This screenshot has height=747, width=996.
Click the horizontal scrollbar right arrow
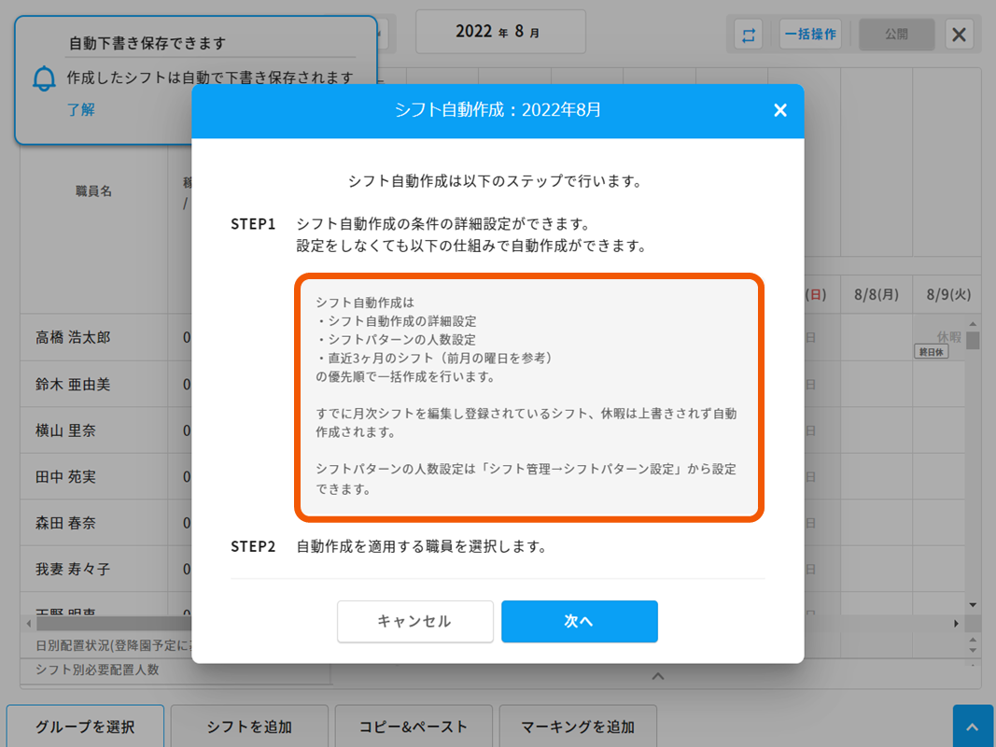click(956, 623)
